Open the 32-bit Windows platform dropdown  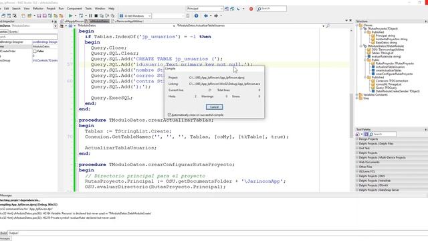pos(149,16)
